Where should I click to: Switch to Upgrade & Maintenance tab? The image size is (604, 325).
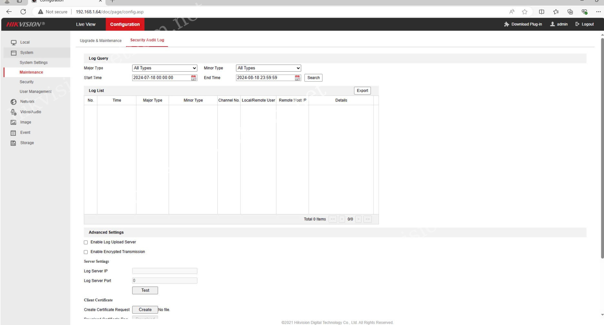pos(101,41)
